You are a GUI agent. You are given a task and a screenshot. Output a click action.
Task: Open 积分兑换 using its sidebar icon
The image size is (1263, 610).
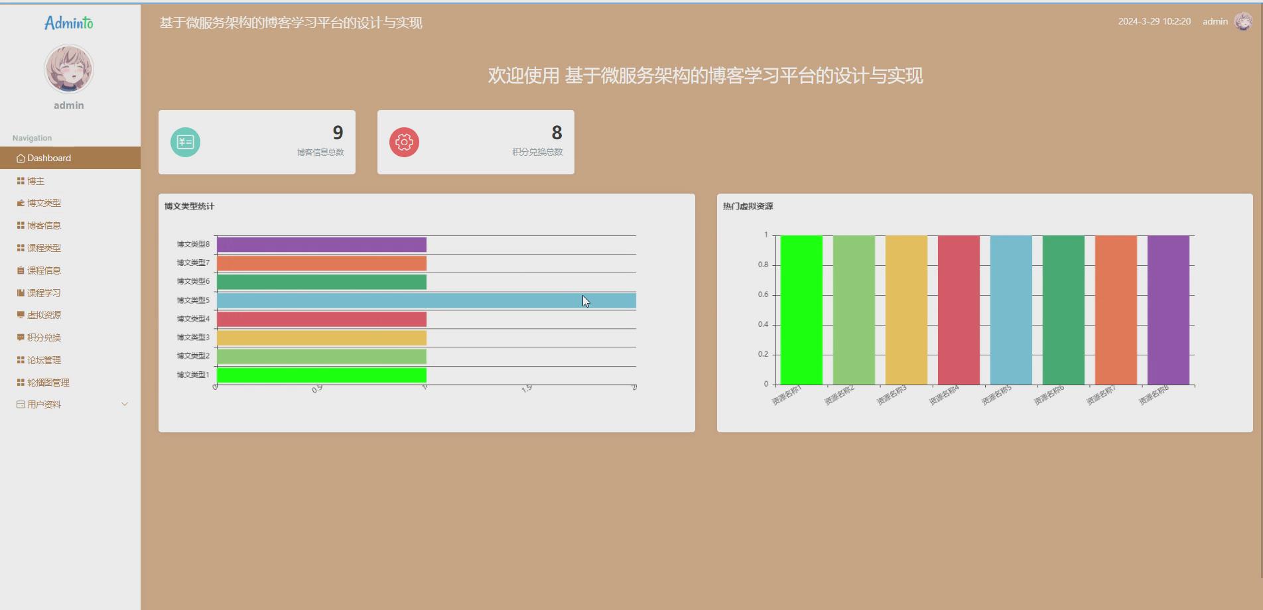point(19,337)
